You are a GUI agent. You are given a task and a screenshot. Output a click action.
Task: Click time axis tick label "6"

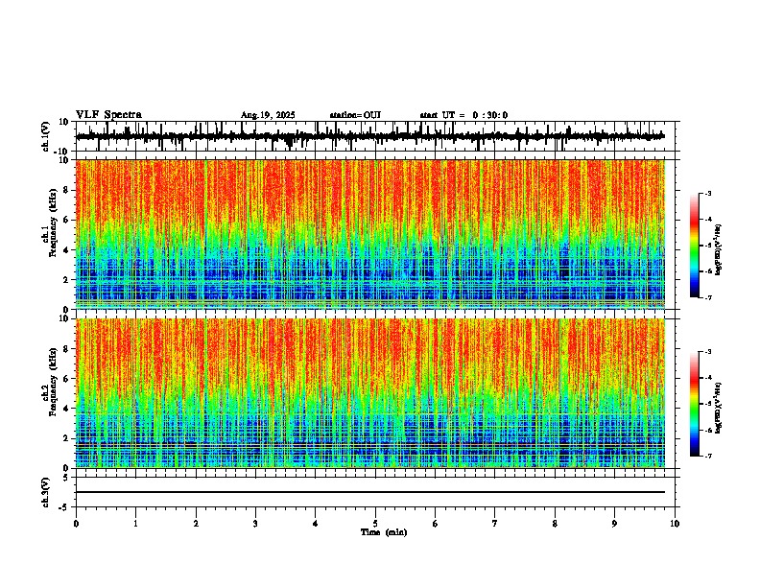(435, 524)
